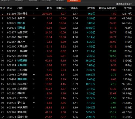Select stock name 正虹科技
The height and width of the screenshot is (119, 135).
(22, 70)
